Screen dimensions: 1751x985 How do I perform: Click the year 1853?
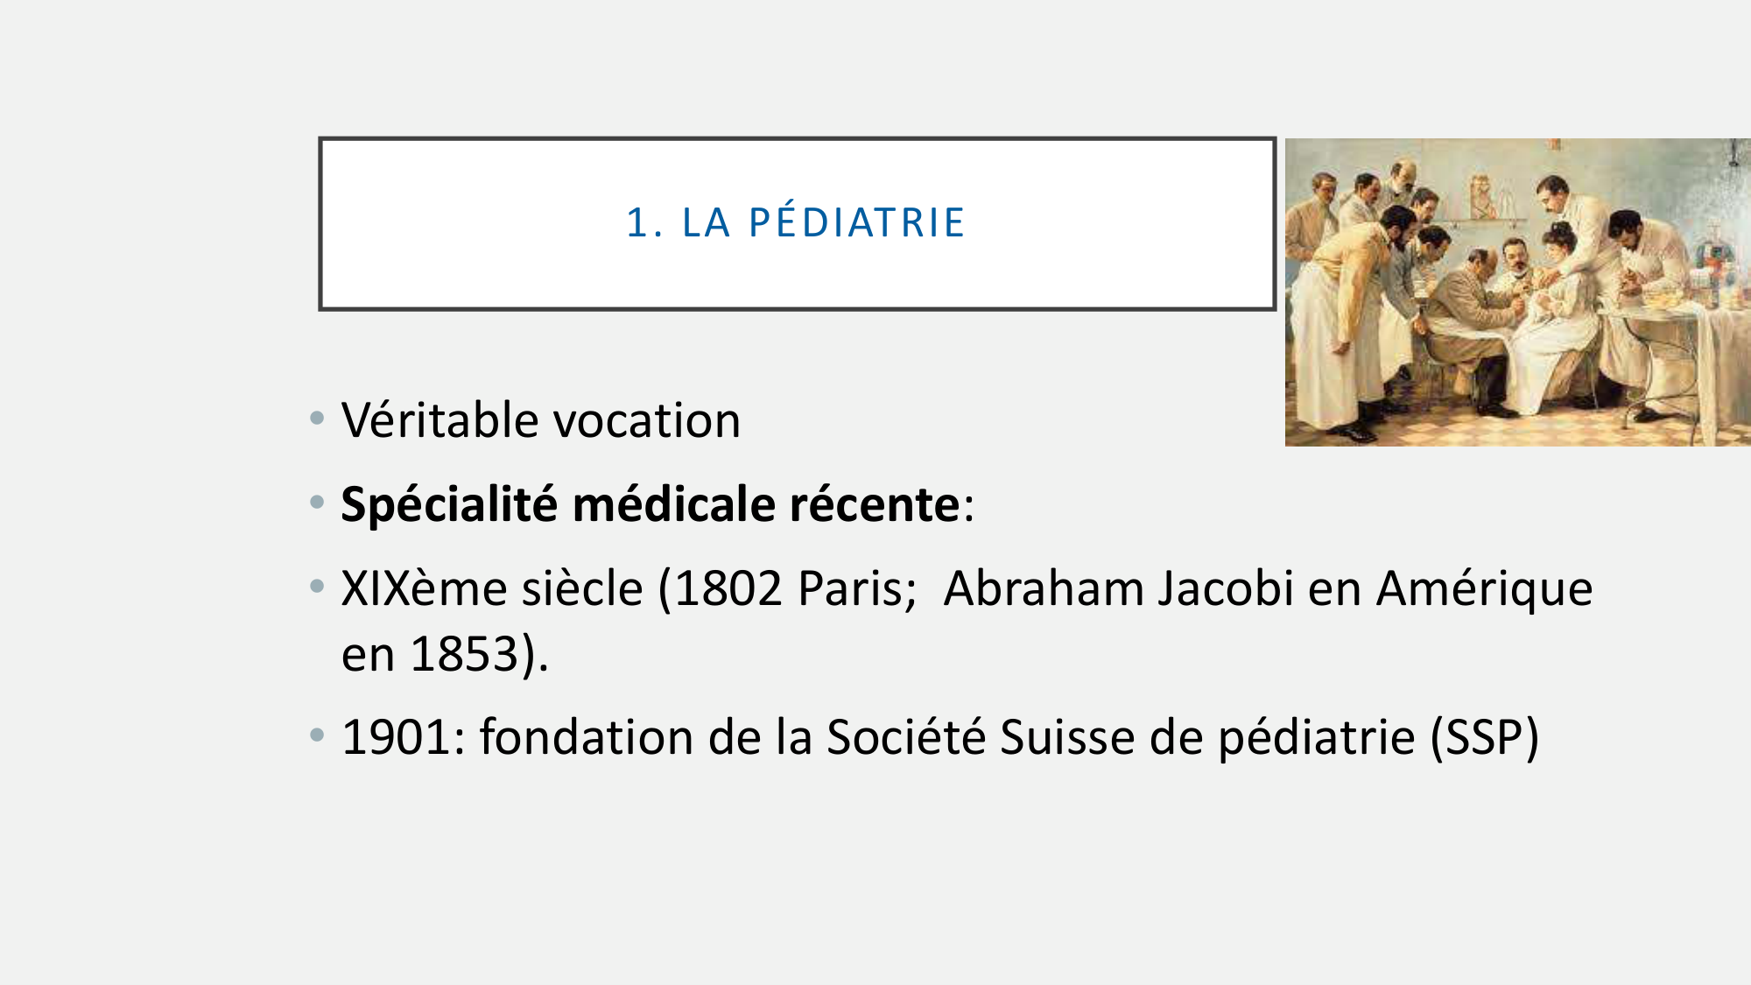pyautogui.click(x=466, y=653)
